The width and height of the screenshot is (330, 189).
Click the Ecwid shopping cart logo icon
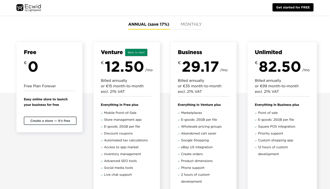coord(20,8)
